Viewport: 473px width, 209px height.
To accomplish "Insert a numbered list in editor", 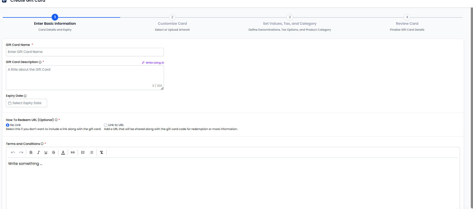I will 91,152.
